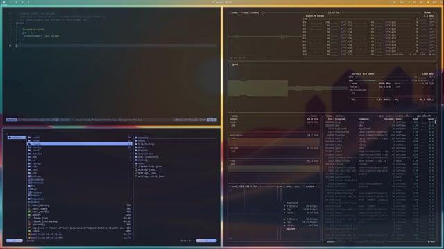444x249 pixels.
Task: Select the Videos folder row
Action: pyautogui.click(x=80, y=202)
